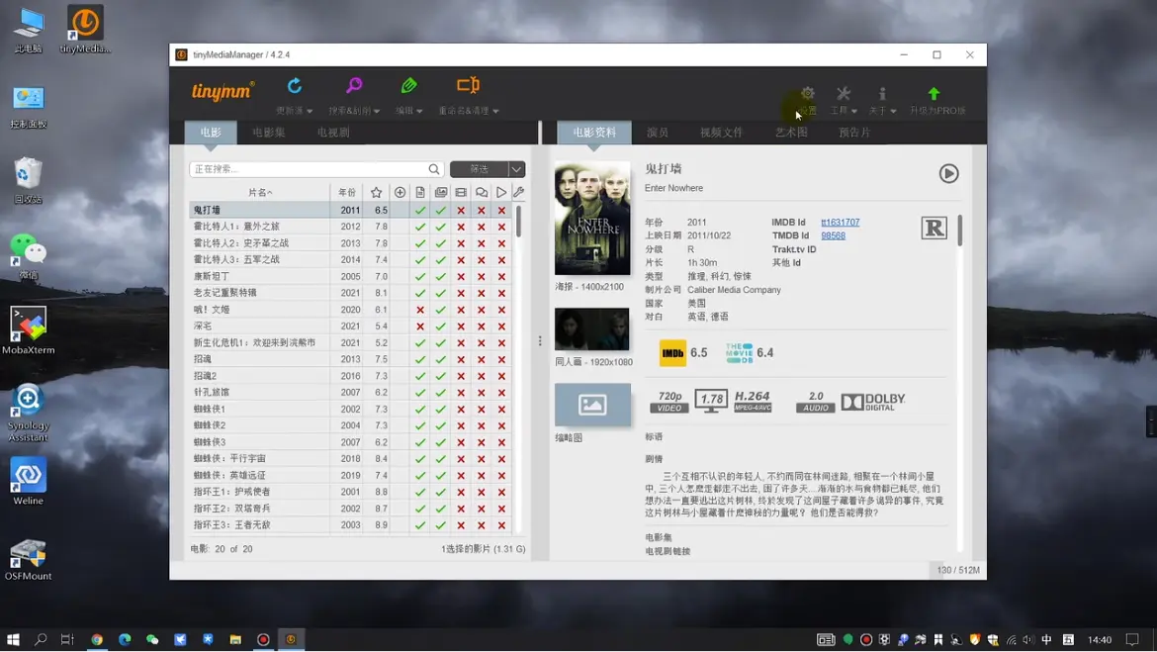The width and height of the screenshot is (1157, 652).
Task: Open the arrow dropdown beside the 筛选 button
Action: [516, 169]
